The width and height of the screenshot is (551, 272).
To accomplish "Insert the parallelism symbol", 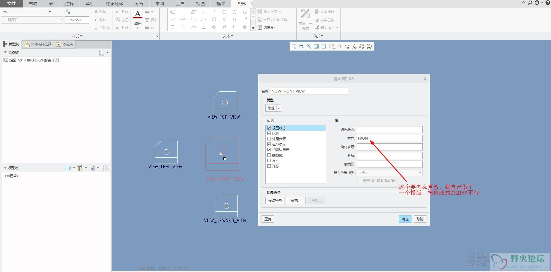I will (x=224, y=20).
